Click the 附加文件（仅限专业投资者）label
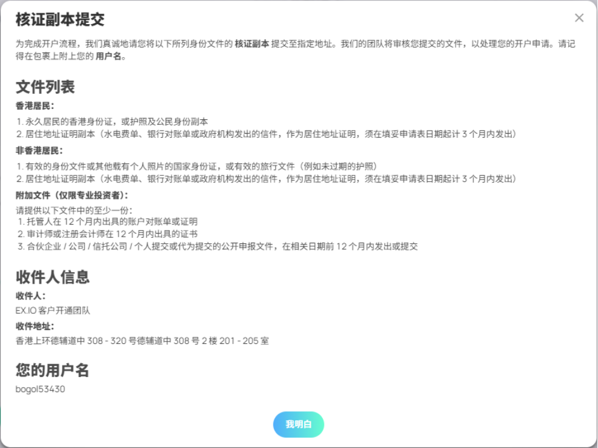The height and width of the screenshot is (448, 598). pyautogui.click(x=72, y=195)
